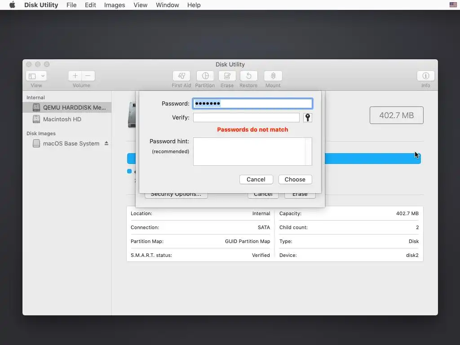
Task: Click the blue disk usage bar
Action: (372, 159)
